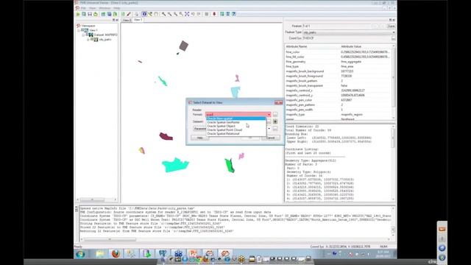Viewport: 471px width, 265px height.
Task: Choose Oracle Spatial Relational format
Action: [235, 134]
